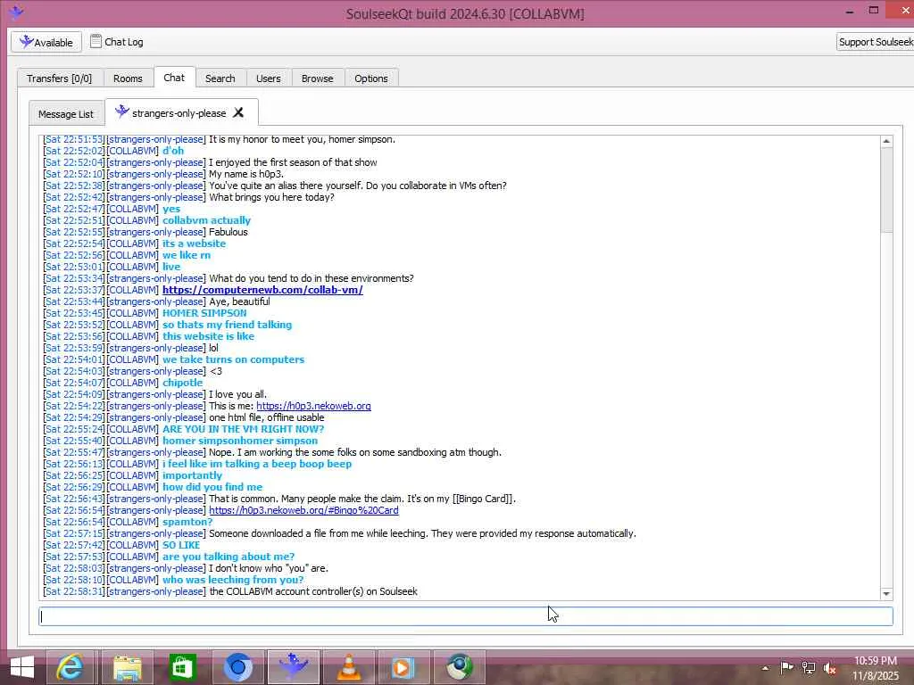Open the Windows Store taskbar icon

pos(182,667)
